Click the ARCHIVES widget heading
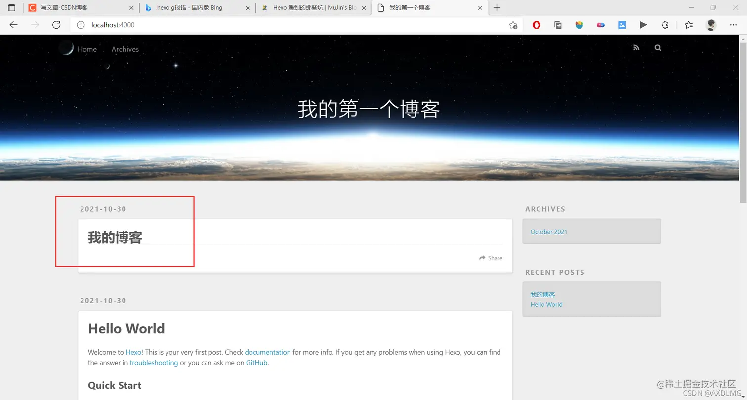747x400 pixels. point(545,209)
